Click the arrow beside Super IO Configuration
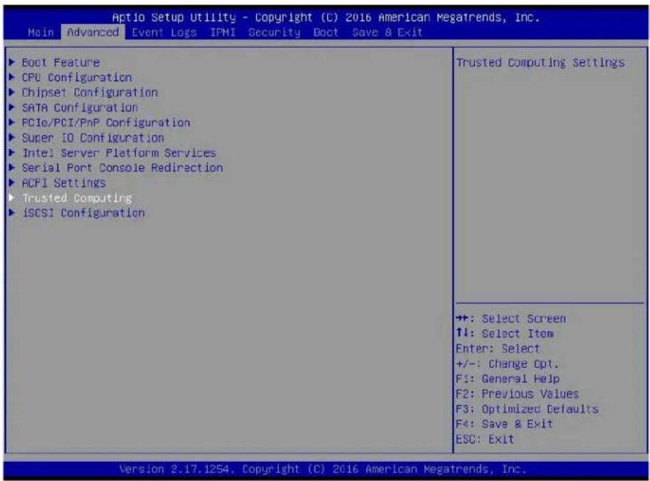This screenshot has height=481, width=650. click(x=12, y=137)
